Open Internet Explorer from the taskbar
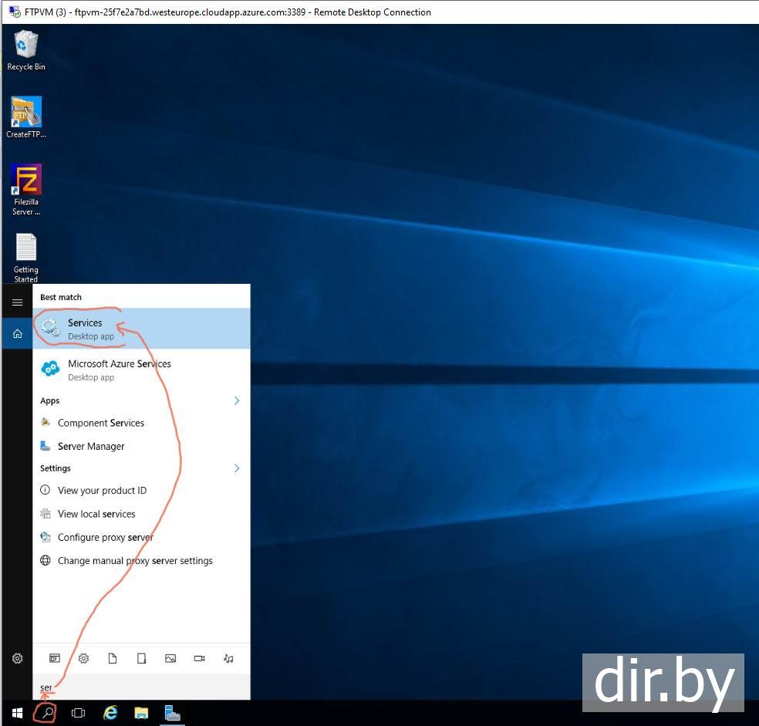 tap(110, 713)
